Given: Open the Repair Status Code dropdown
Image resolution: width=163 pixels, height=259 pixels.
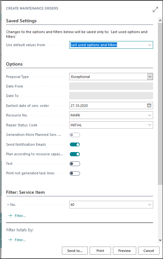Looking at the screenshot, I should tap(150, 125).
